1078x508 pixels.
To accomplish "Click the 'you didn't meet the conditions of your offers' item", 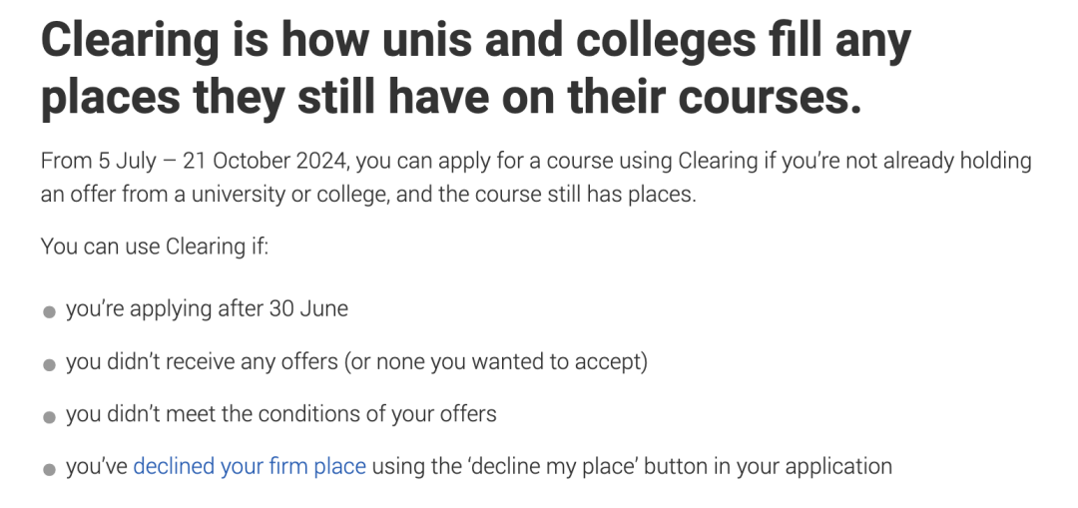I will pyautogui.click(x=281, y=414).
